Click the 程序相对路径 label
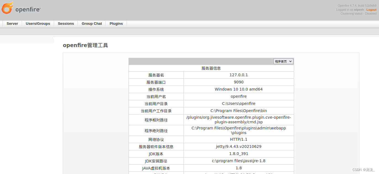379x174 pixels. pos(156,120)
